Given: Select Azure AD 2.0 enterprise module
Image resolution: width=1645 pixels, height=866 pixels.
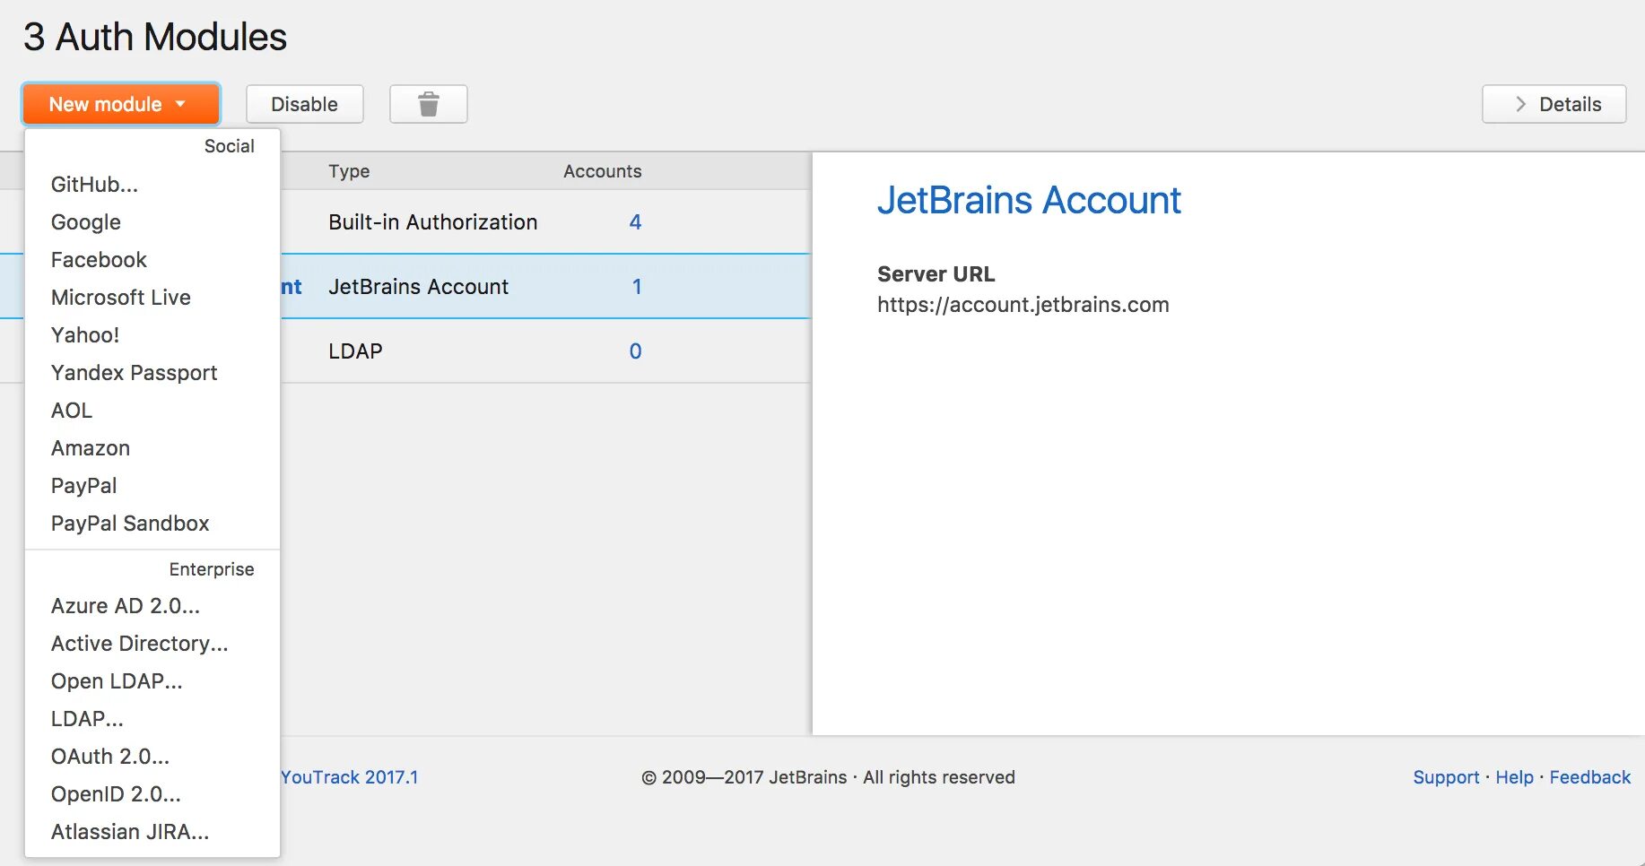Looking at the screenshot, I should point(126,606).
